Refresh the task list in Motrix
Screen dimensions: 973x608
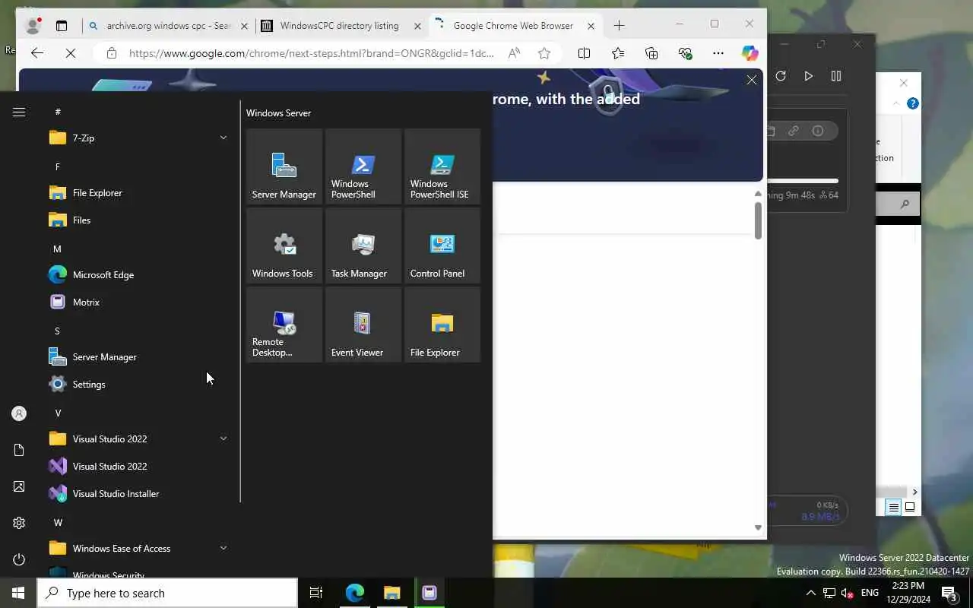[x=781, y=76]
